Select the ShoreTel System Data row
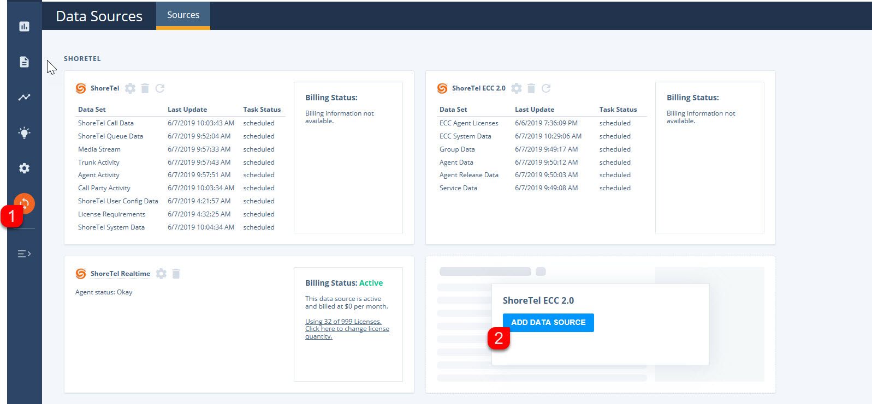 point(180,227)
